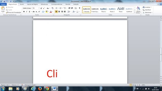Apply Título 2 style
This screenshot has width=162, height=91.
112,10
